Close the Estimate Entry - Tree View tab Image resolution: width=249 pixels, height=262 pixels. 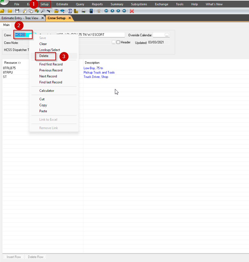click(x=43, y=18)
